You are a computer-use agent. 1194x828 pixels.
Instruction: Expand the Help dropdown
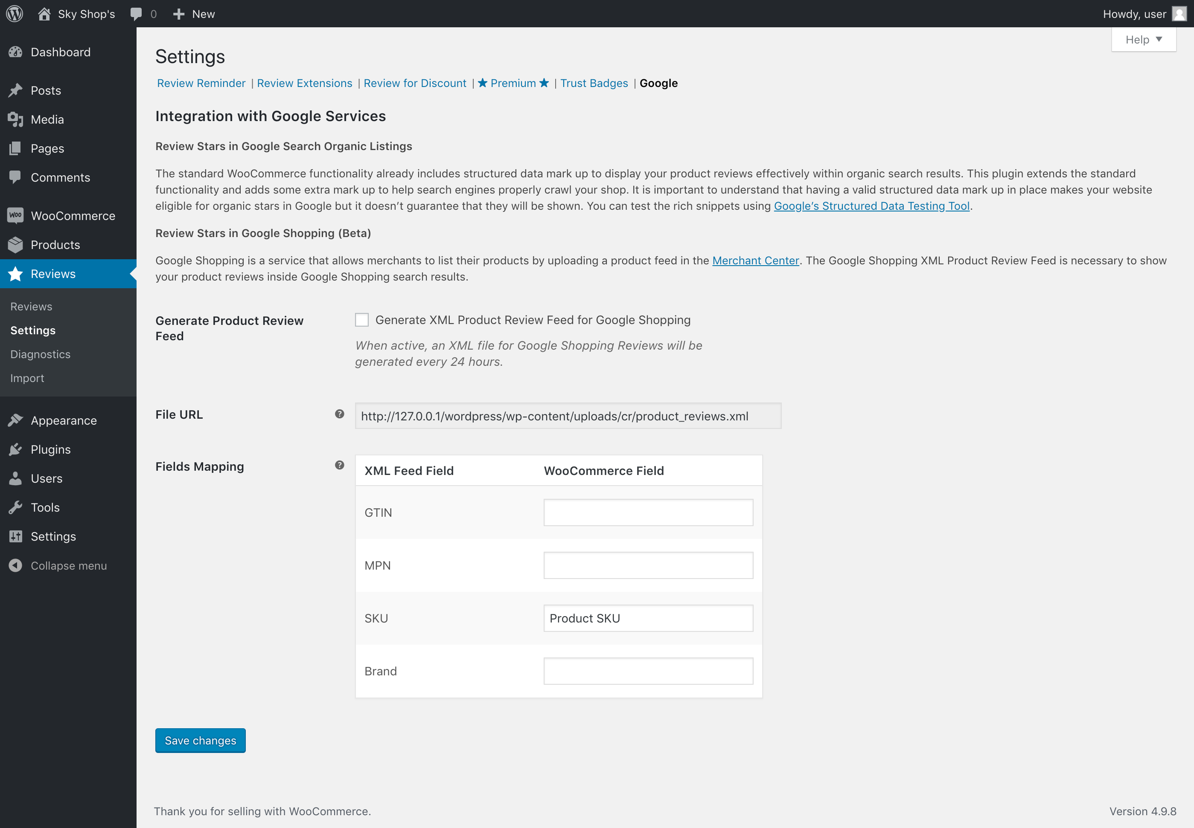tap(1143, 39)
